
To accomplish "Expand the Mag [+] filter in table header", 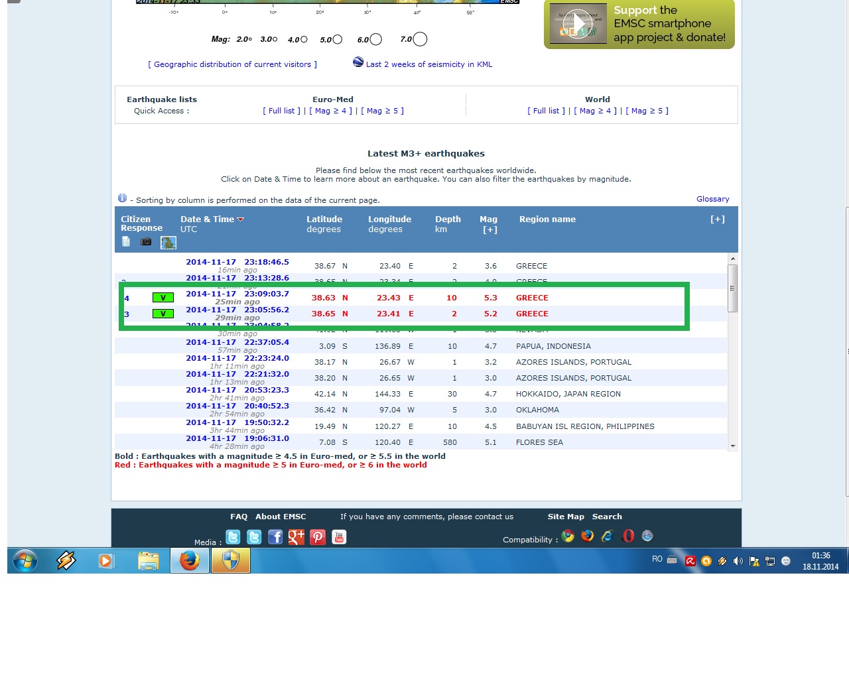I will point(490,230).
